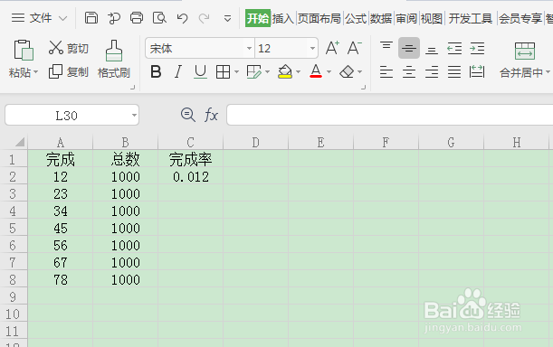Apply red font color
Image resolution: width=553 pixels, height=347 pixels.
click(x=316, y=71)
